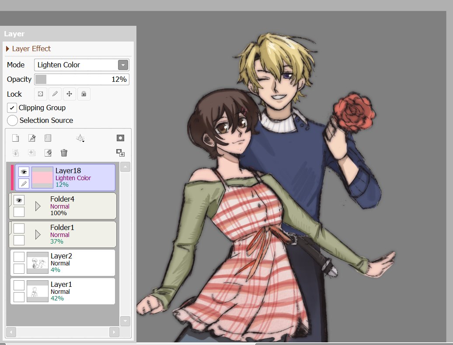Screen dimensions: 453x345
Task: Show Layer2 by clicking its visibility box
Action: (19, 257)
